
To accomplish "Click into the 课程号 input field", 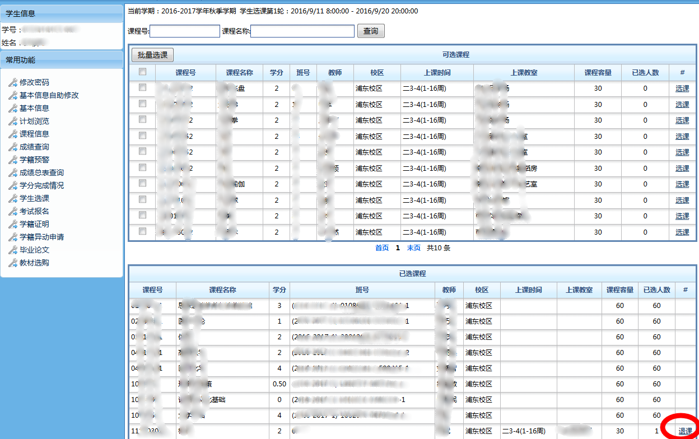I will (x=185, y=31).
